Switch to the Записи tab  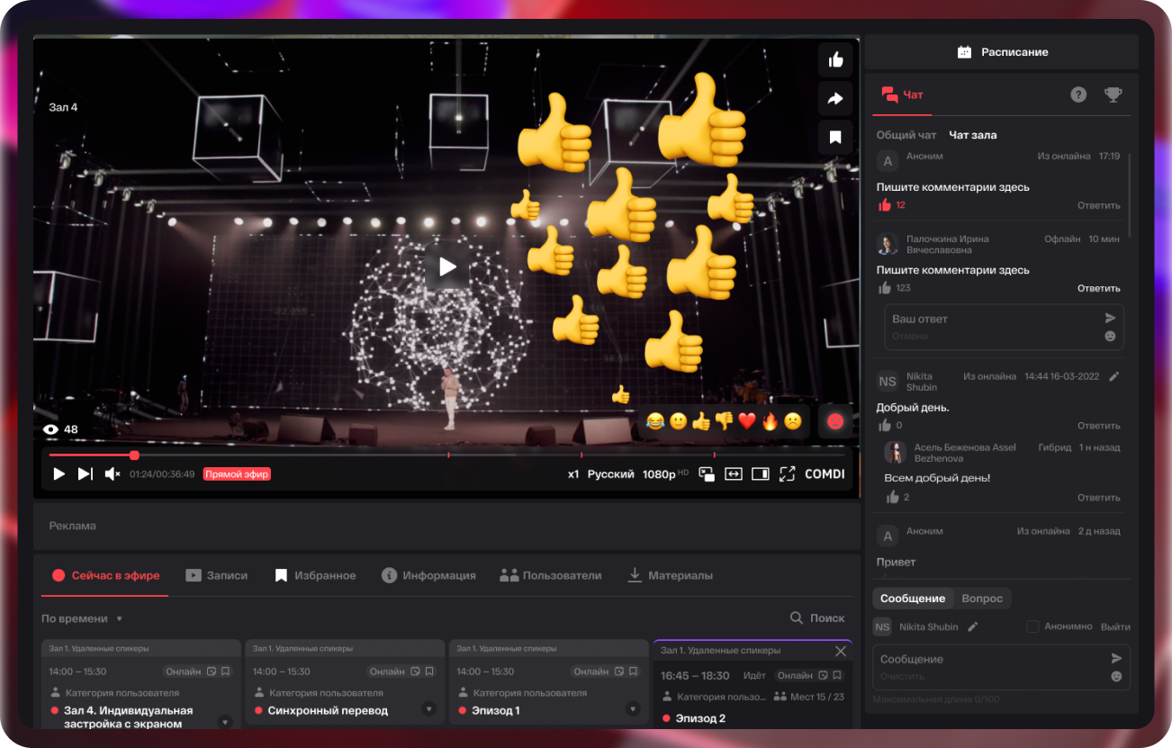217,575
